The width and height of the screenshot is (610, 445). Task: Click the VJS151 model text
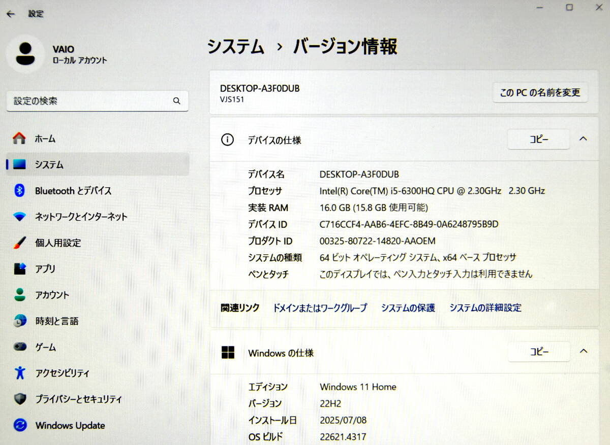pyautogui.click(x=232, y=99)
